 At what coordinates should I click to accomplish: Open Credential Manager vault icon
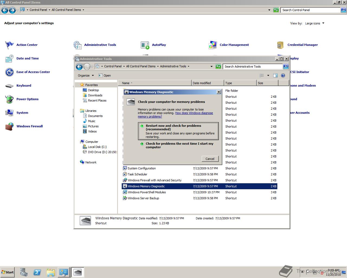(281, 45)
